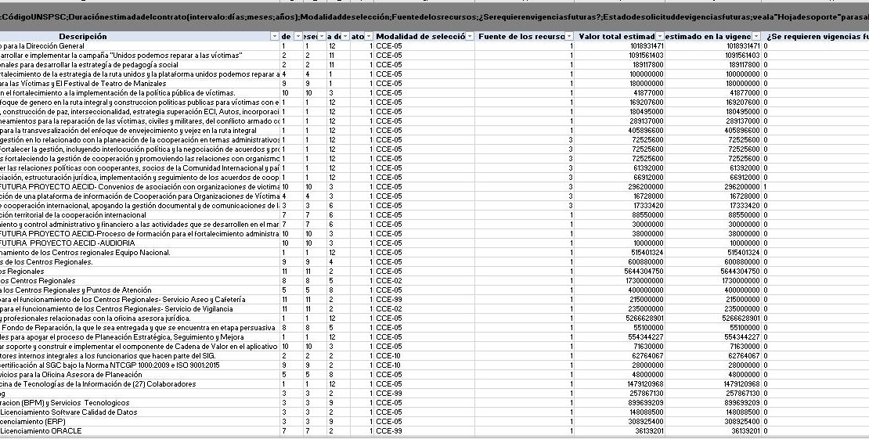Select cell about 'política pública de víctimas'
The height and width of the screenshot is (439, 869).
click(139, 93)
